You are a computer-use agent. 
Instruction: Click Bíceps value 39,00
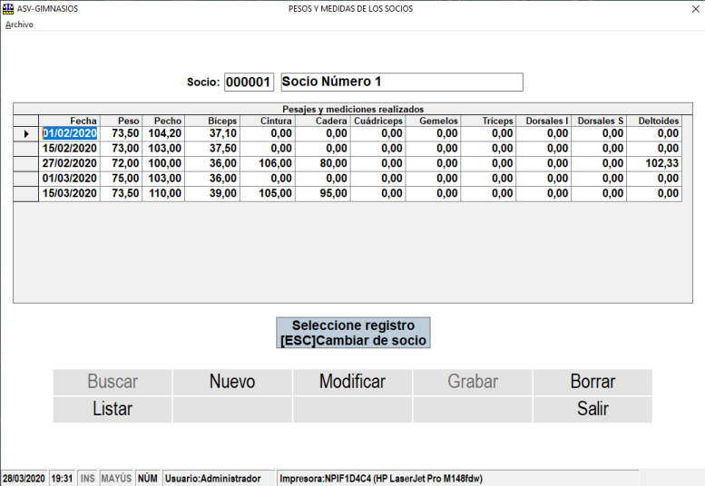(x=212, y=194)
